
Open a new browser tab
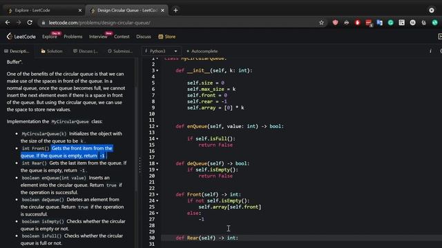coord(175,10)
